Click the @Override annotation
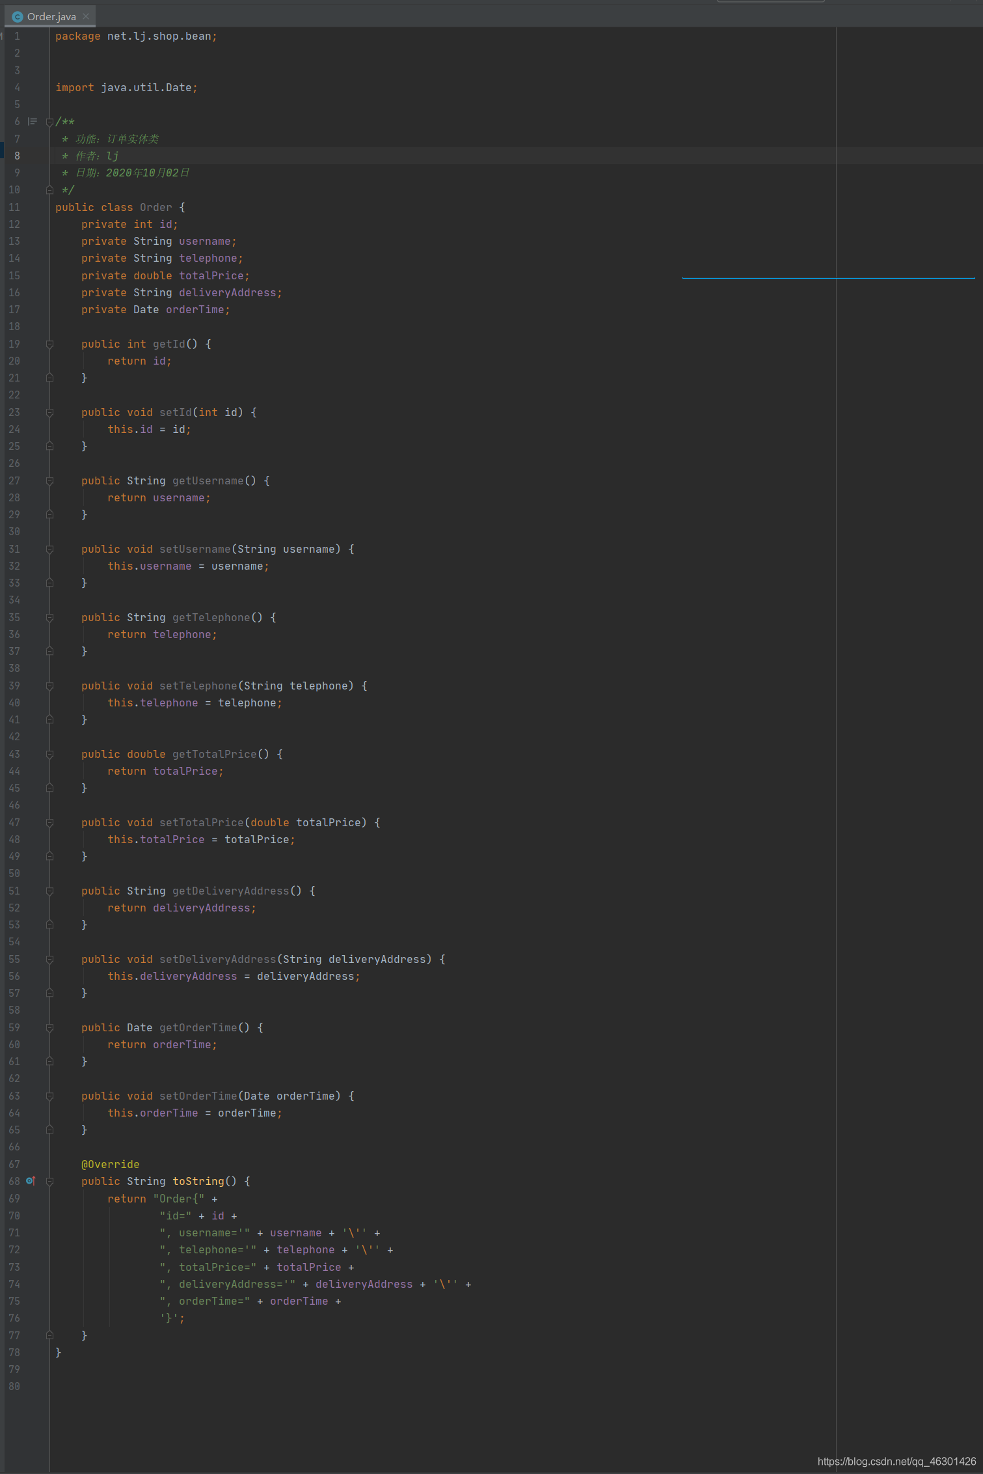The height and width of the screenshot is (1474, 983). click(x=110, y=1164)
